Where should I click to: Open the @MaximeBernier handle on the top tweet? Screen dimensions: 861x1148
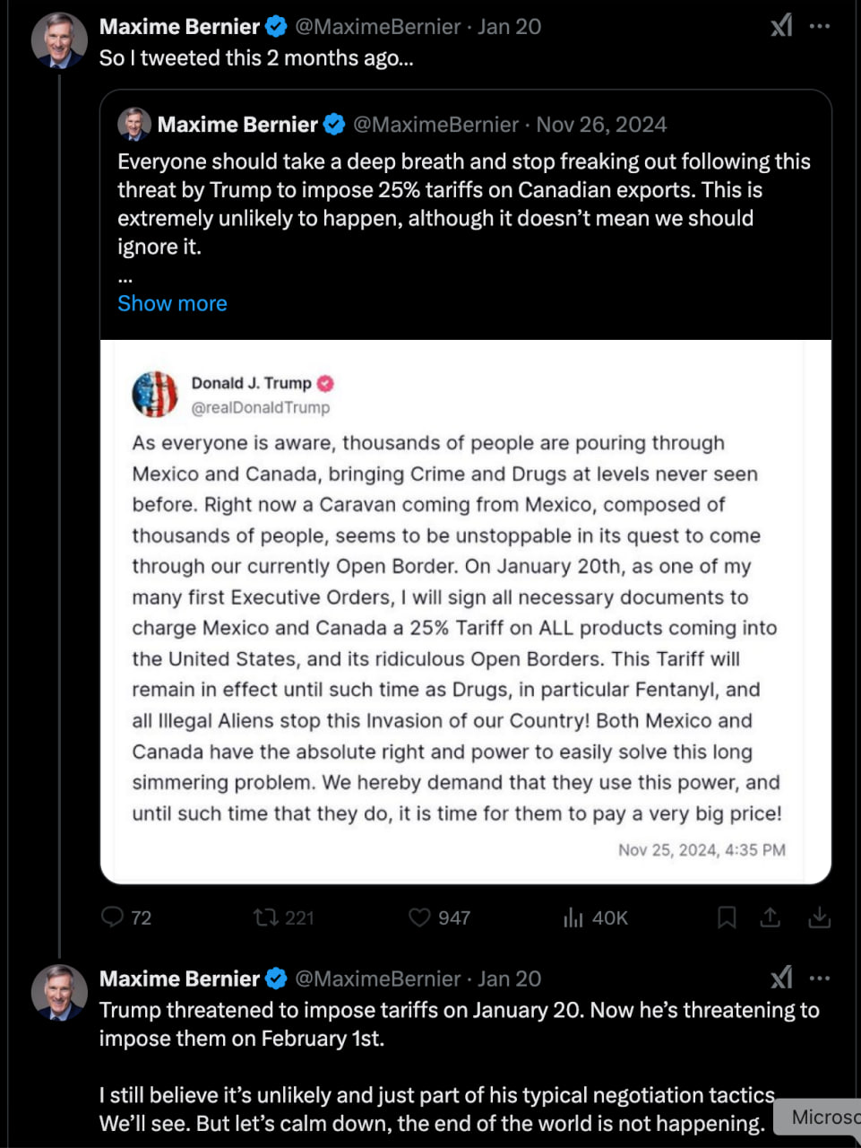click(x=377, y=27)
